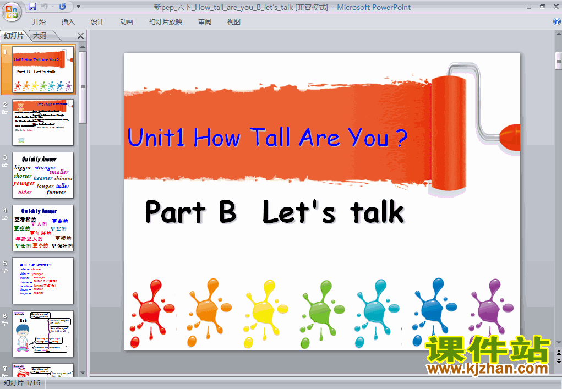Screen dimensions: 562x389
Task: Click the subtitle Part B Let's talk
Action: [275, 212]
